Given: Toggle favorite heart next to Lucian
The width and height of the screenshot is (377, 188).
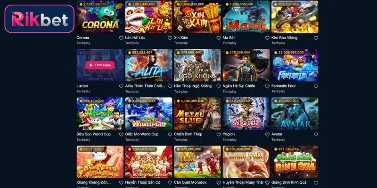Looking at the screenshot, I should tap(121, 86).
